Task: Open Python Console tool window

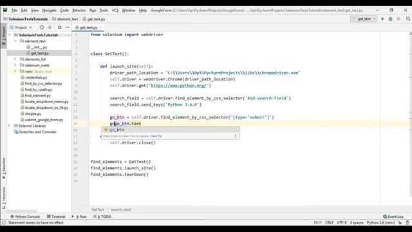Action: coord(25,217)
